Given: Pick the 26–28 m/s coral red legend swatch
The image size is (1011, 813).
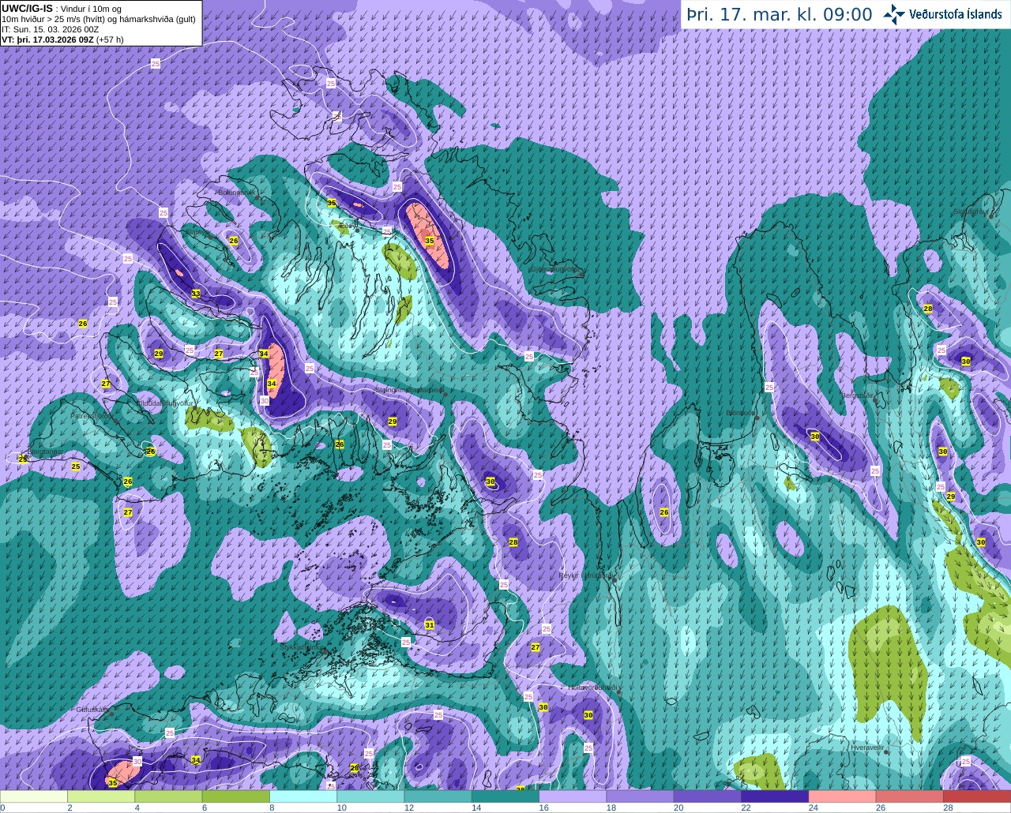Looking at the screenshot, I should pos(910,796).
